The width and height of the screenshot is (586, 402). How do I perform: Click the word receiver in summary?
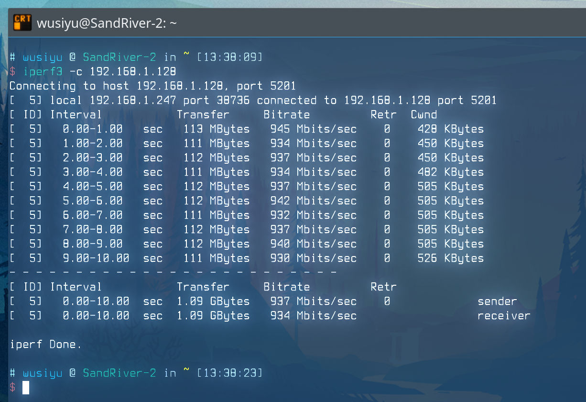(504, 316)
